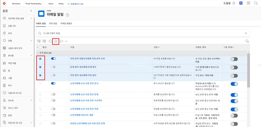Switch to 미리 알림 tab
Image resolution: width=261 pixels, height=127 pixels.
point(53,24)
